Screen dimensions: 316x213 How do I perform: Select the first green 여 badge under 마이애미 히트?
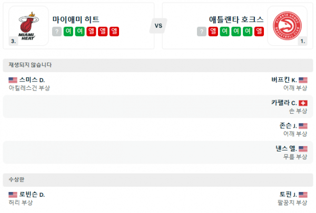[x=68, y=32]
